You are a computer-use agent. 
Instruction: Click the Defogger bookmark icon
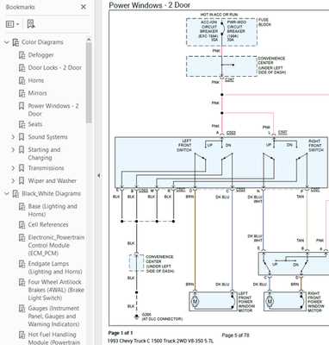(x=22, y=55)
